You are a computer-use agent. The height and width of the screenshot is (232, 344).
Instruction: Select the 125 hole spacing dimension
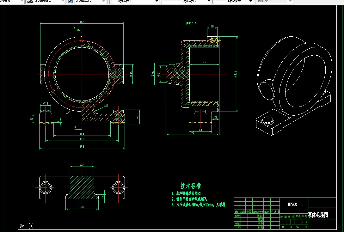pos(82,139)
